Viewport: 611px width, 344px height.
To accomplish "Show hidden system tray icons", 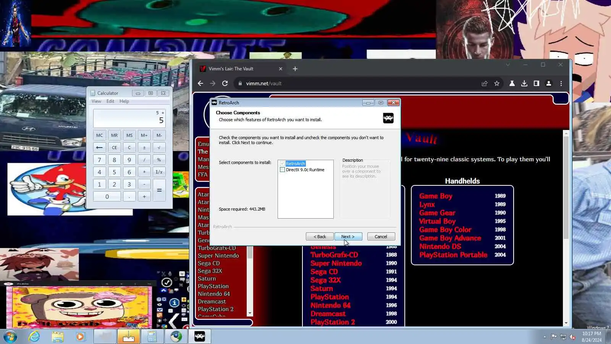I will [545, 337].
